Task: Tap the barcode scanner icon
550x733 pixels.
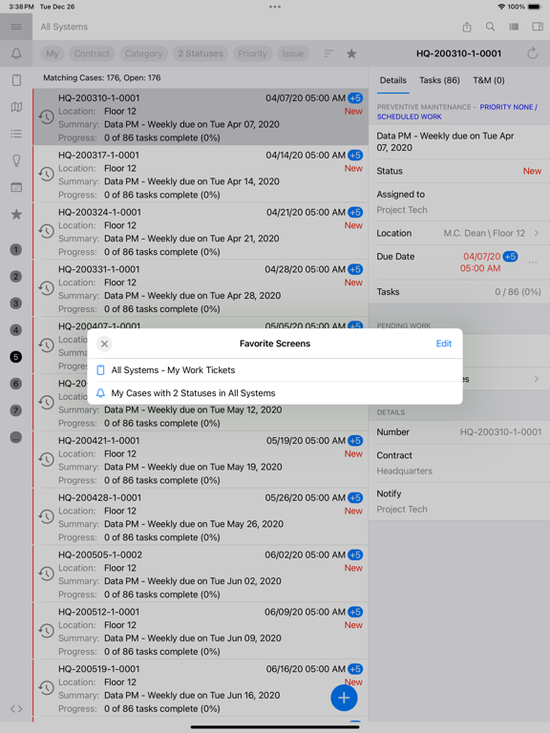Action: [x=514, y=27]
